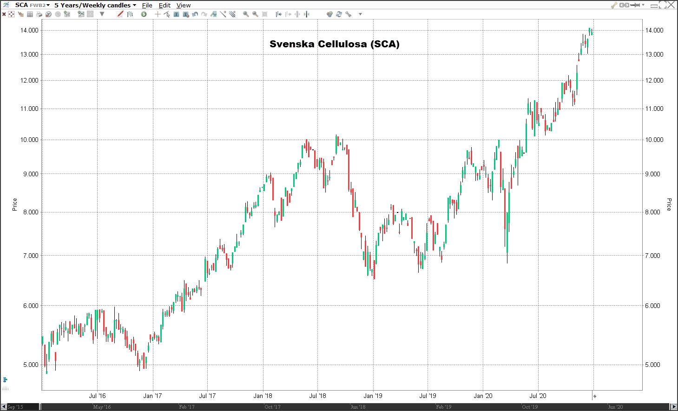Click the chain link icon in title bar
The width and height of the screenshot is (678, 411).
click(x=624, y=5)
